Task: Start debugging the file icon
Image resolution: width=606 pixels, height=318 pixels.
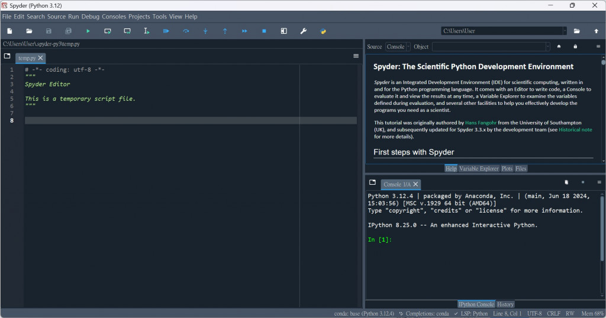Action: 166,31
